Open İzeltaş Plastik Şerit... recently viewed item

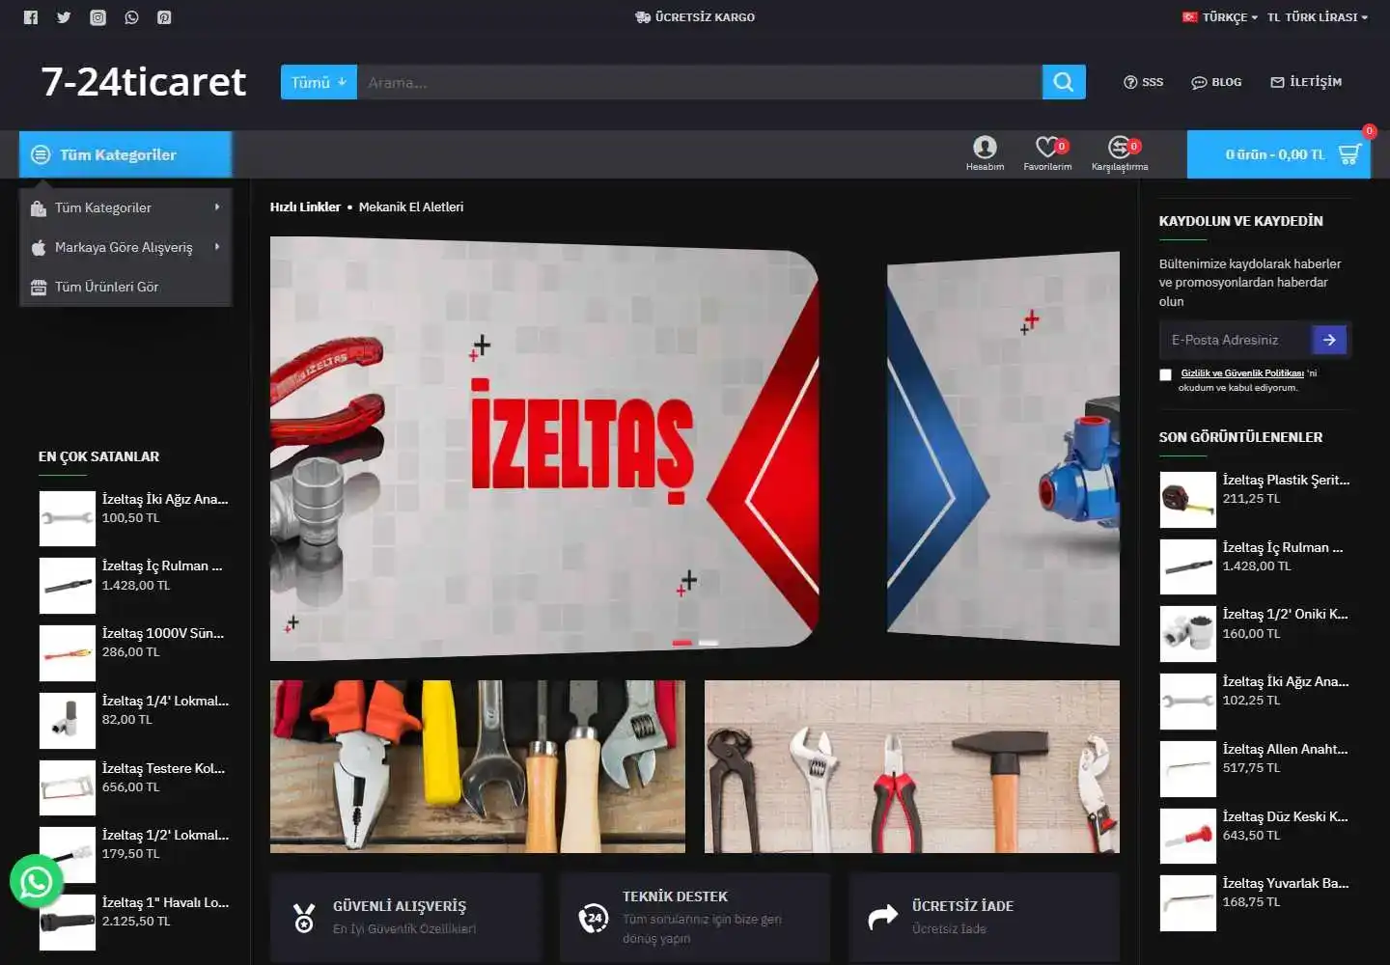coord(1286,480)
